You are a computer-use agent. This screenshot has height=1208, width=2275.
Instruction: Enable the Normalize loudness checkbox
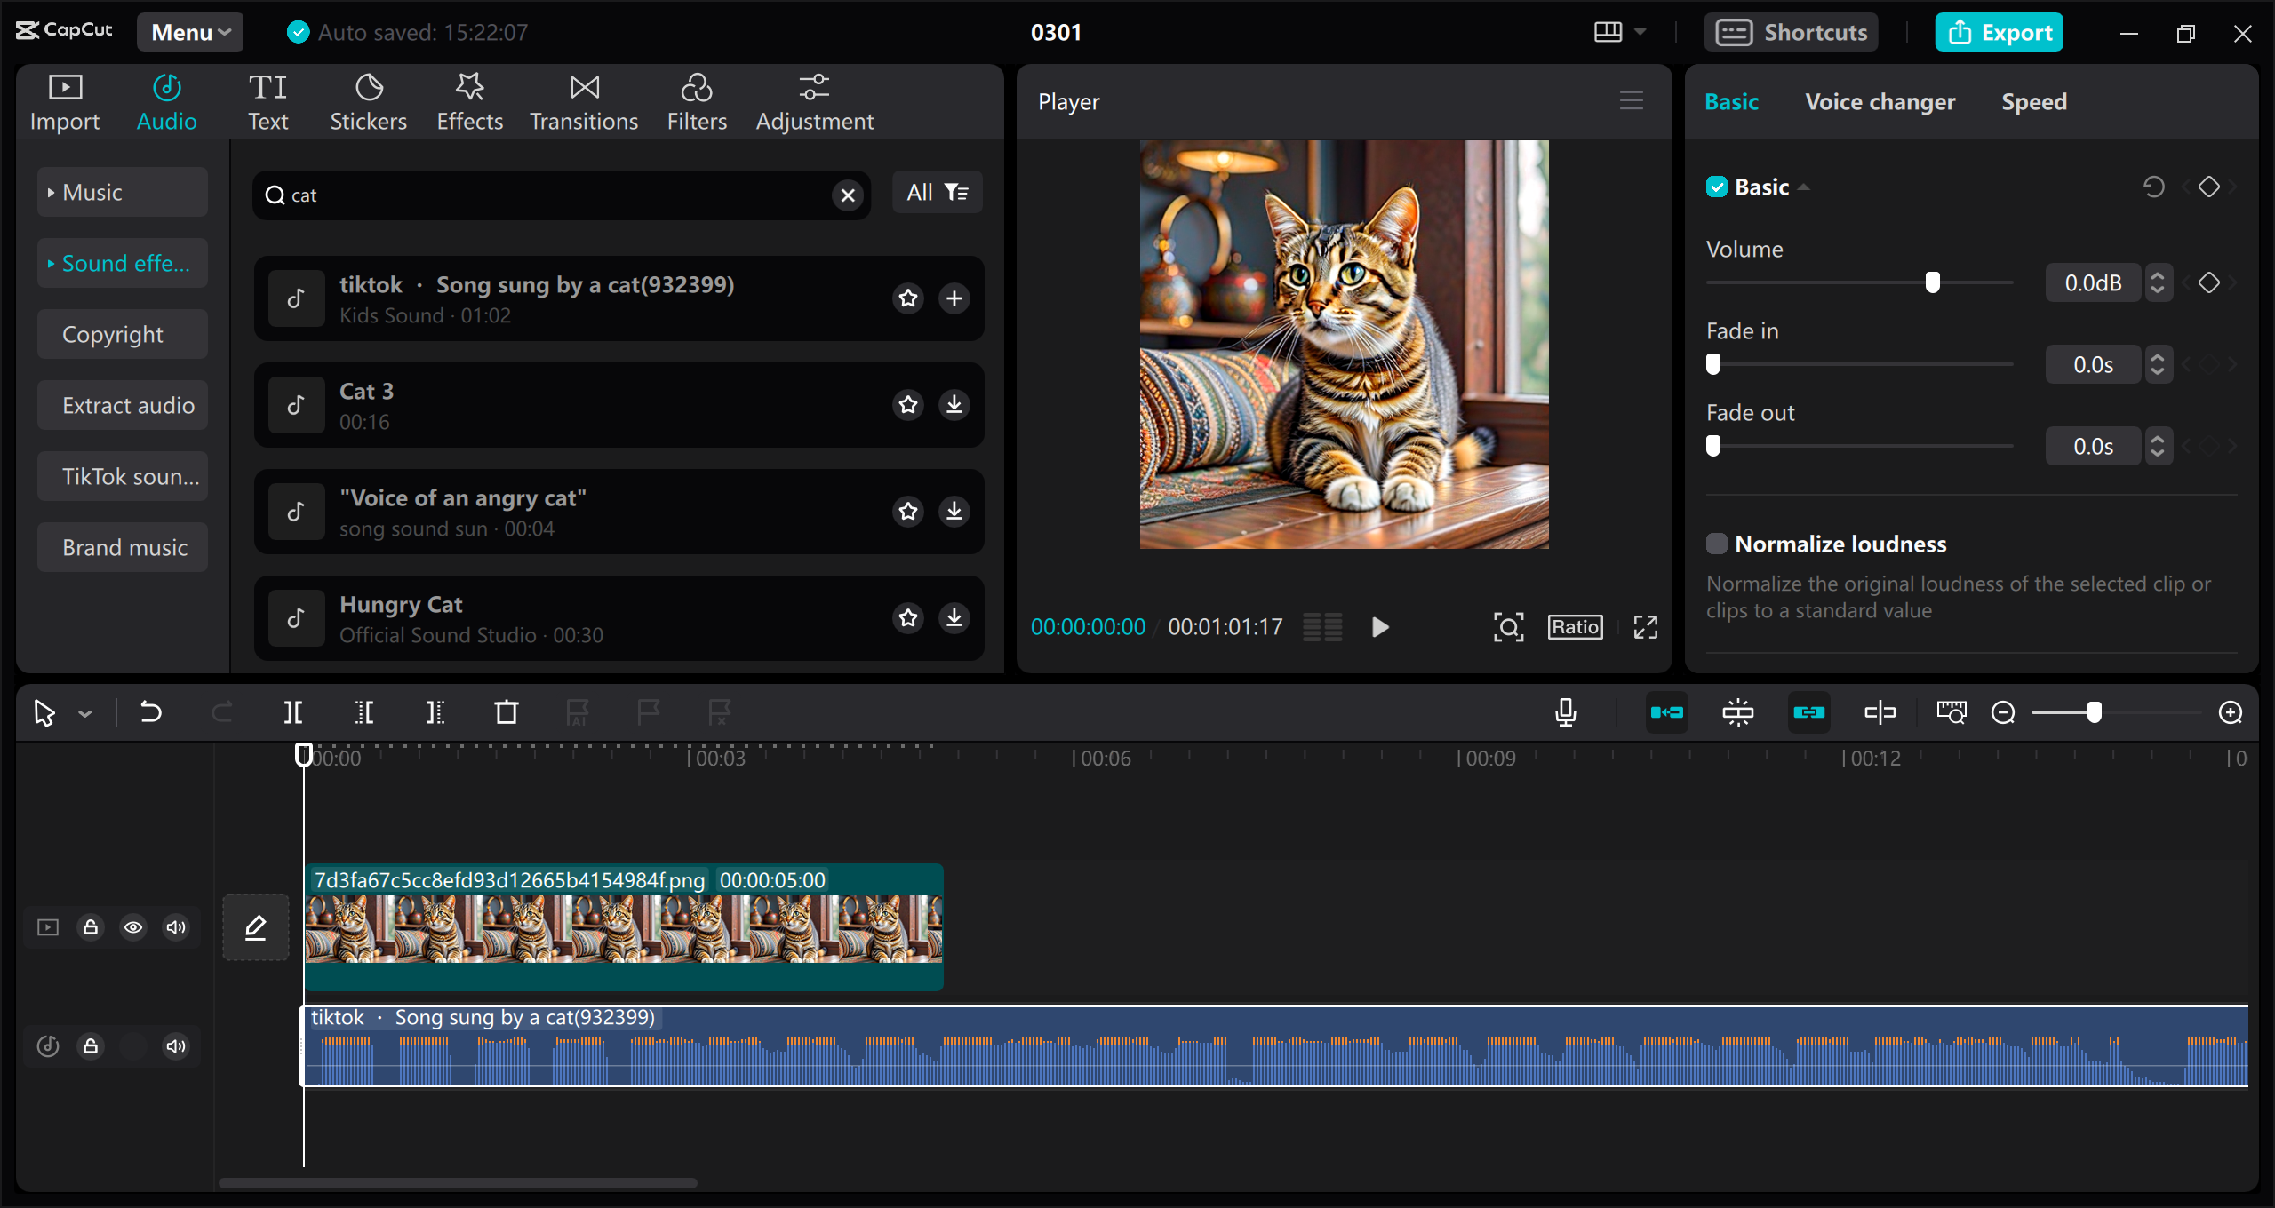1717,543
